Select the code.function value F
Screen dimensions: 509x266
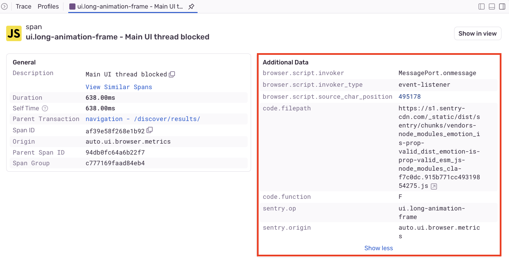coord(400,197)
